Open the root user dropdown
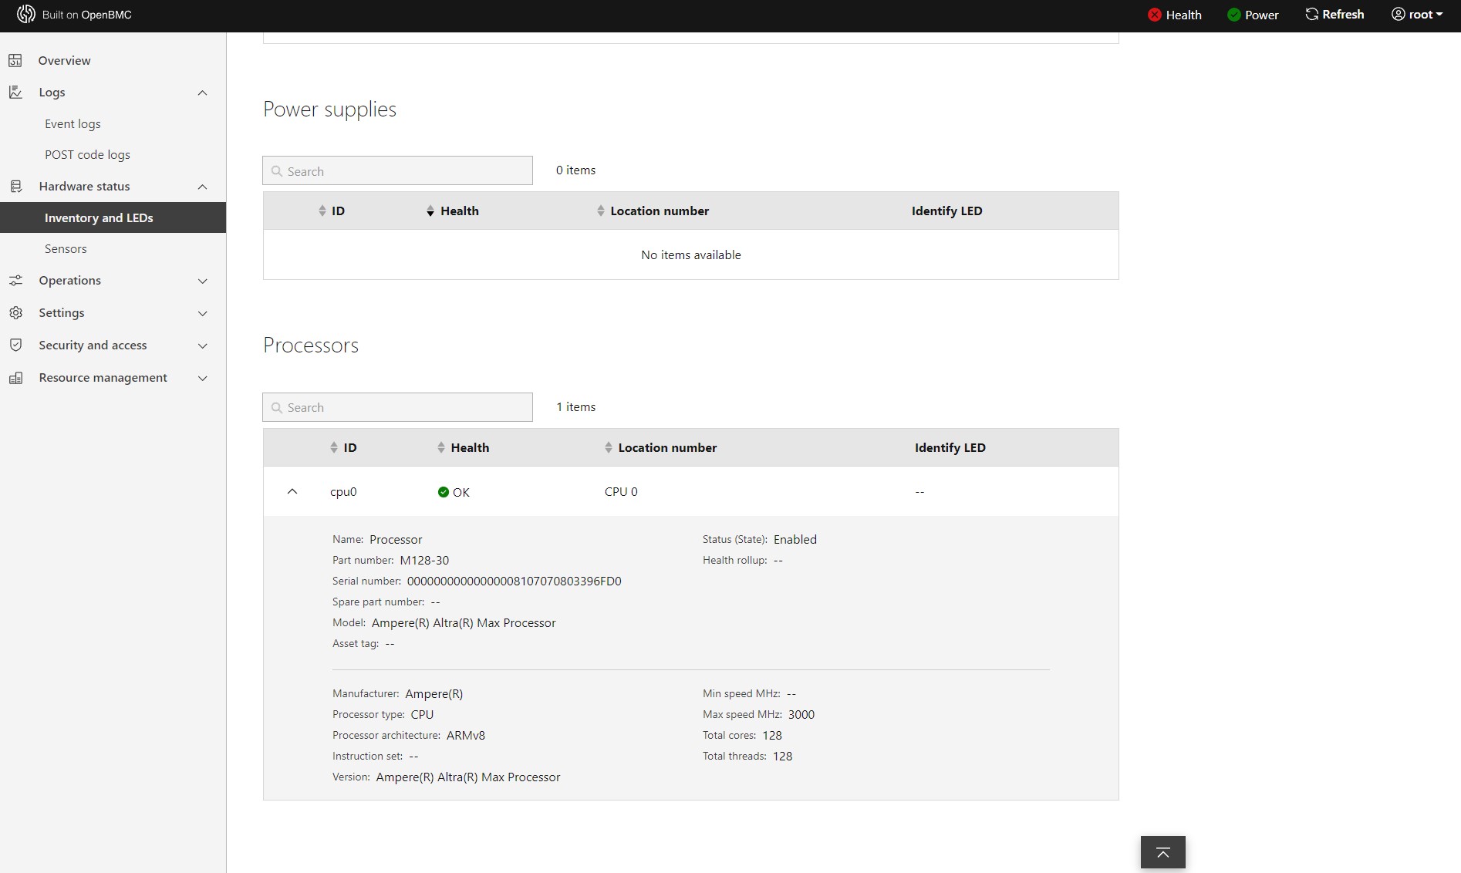The image size is (1461, 873). [1416, 15]
